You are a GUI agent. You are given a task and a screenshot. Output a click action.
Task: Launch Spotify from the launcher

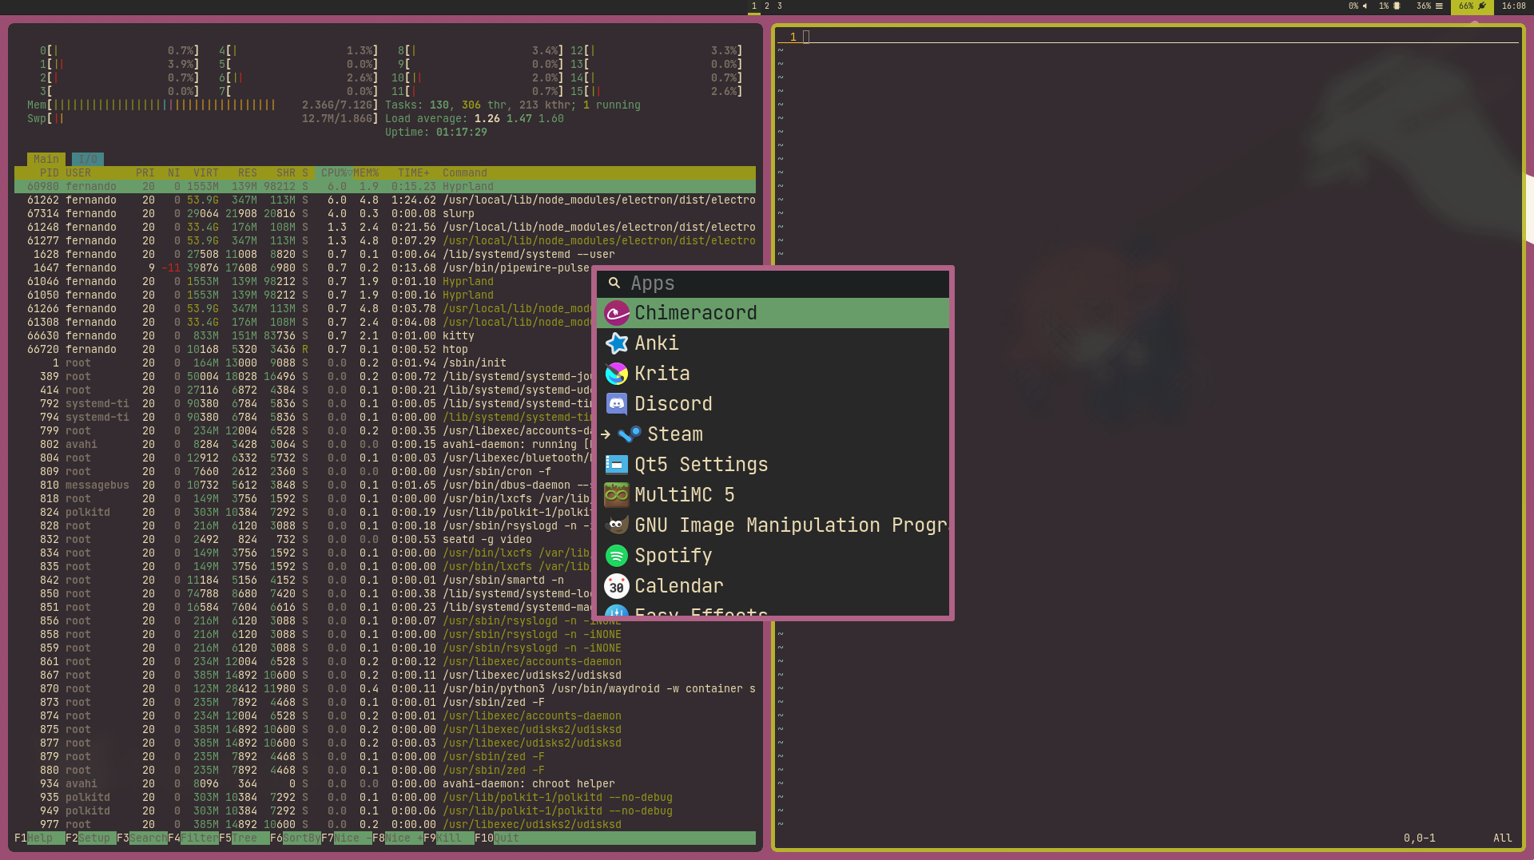point(773,556)
